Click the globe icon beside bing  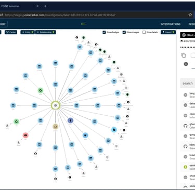(x=186, y=95)
